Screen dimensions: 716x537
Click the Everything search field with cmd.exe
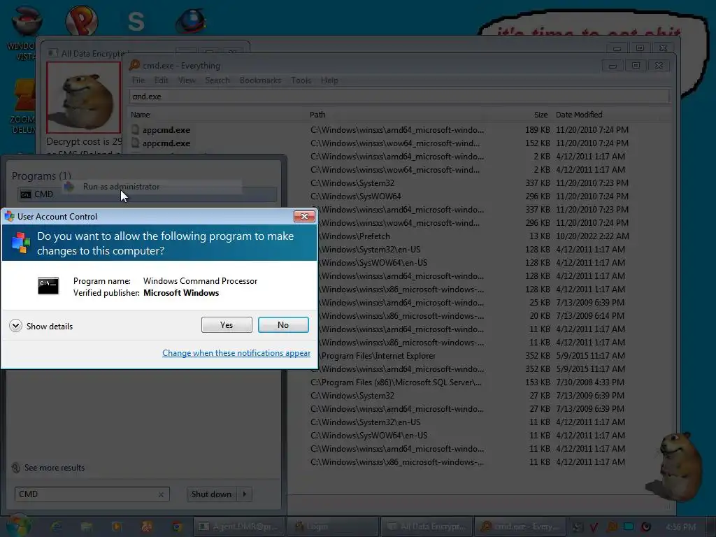[x=399, y=96]
